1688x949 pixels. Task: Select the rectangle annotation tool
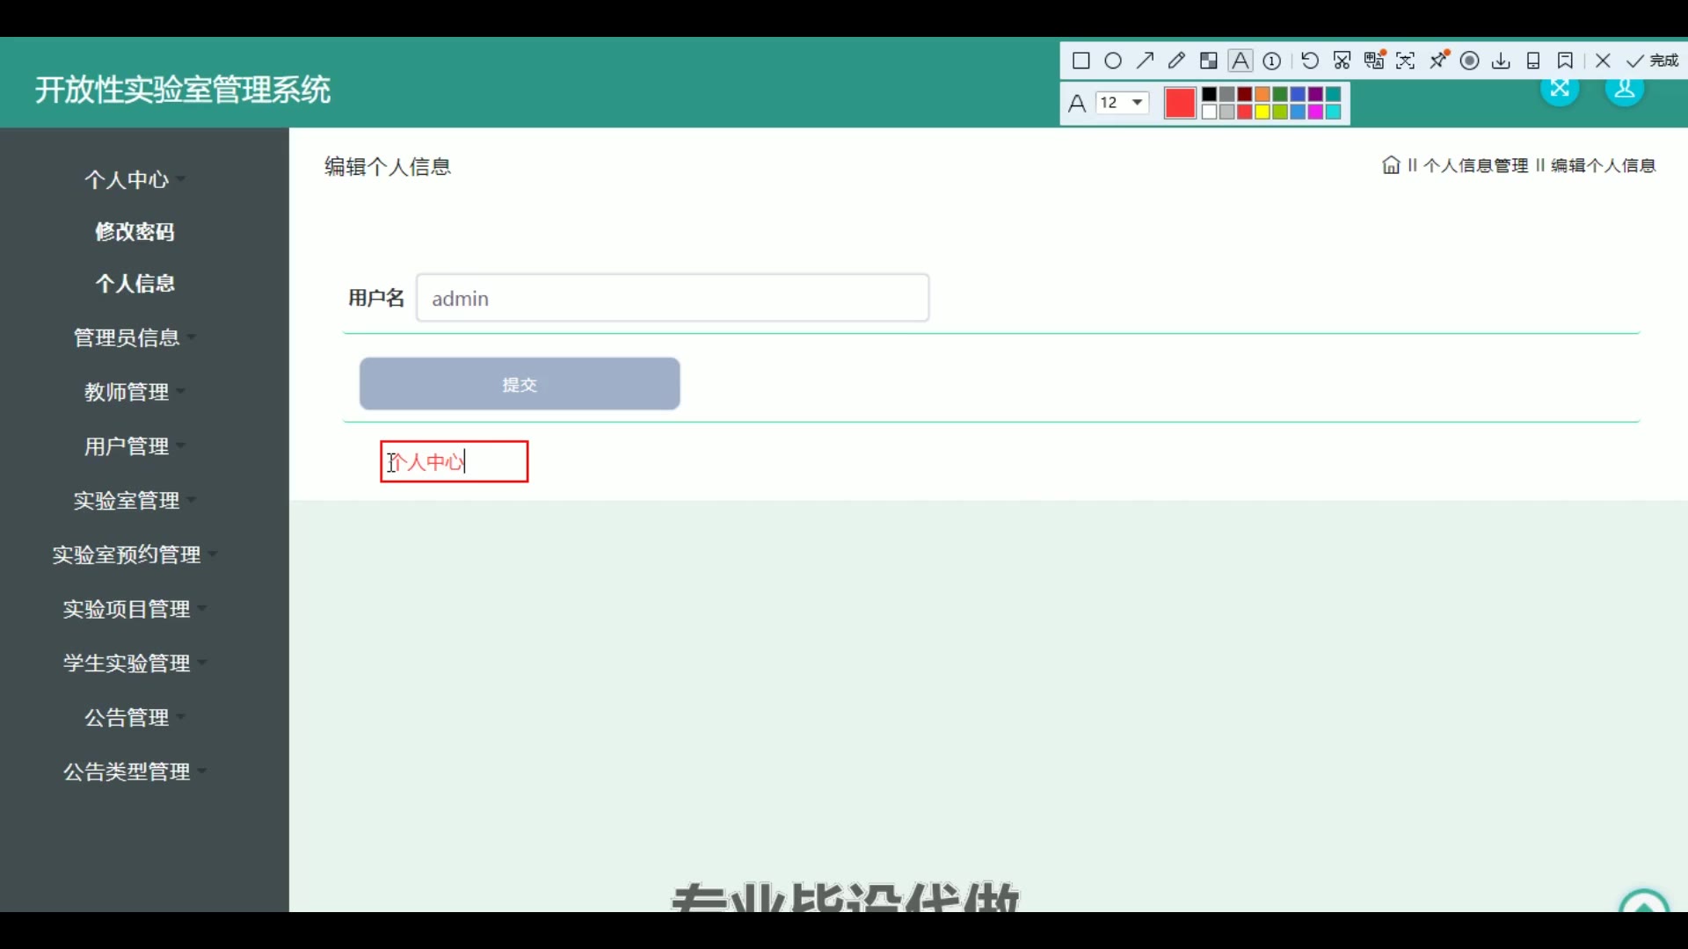(1081, 61)
